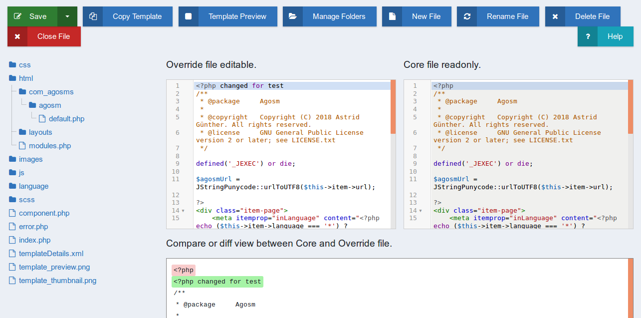Click the css folder icon
641x318 pixels.
pyautogui.click(x=12, y=65)
